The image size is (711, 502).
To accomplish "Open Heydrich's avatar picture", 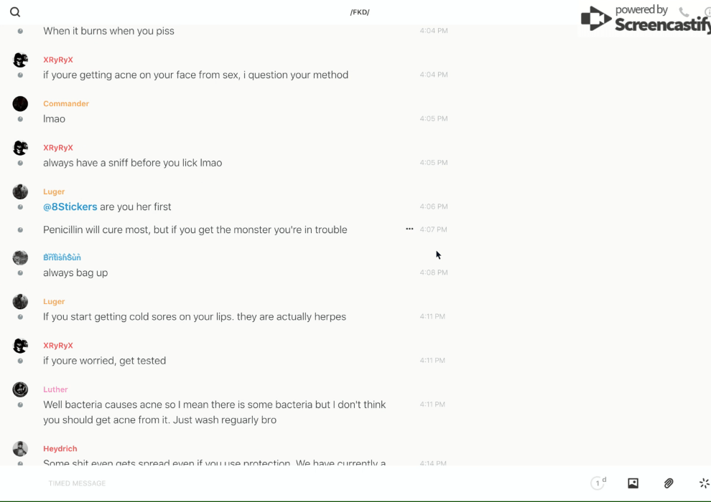I will [x=20, y=449].
